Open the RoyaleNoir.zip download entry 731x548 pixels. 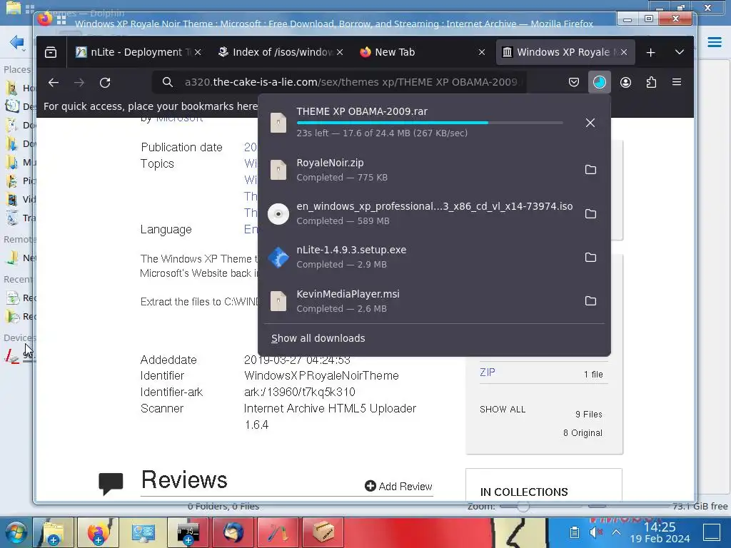tap(420, 170)
